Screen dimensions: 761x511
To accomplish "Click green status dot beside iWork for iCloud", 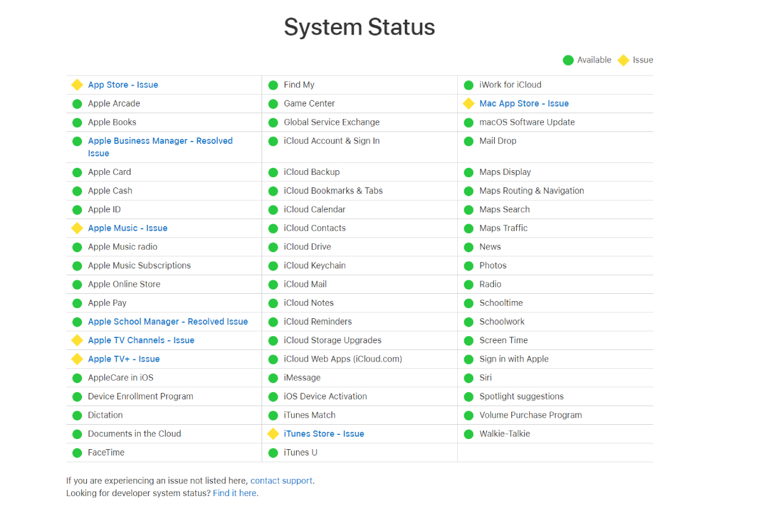I will click(468, 85).
